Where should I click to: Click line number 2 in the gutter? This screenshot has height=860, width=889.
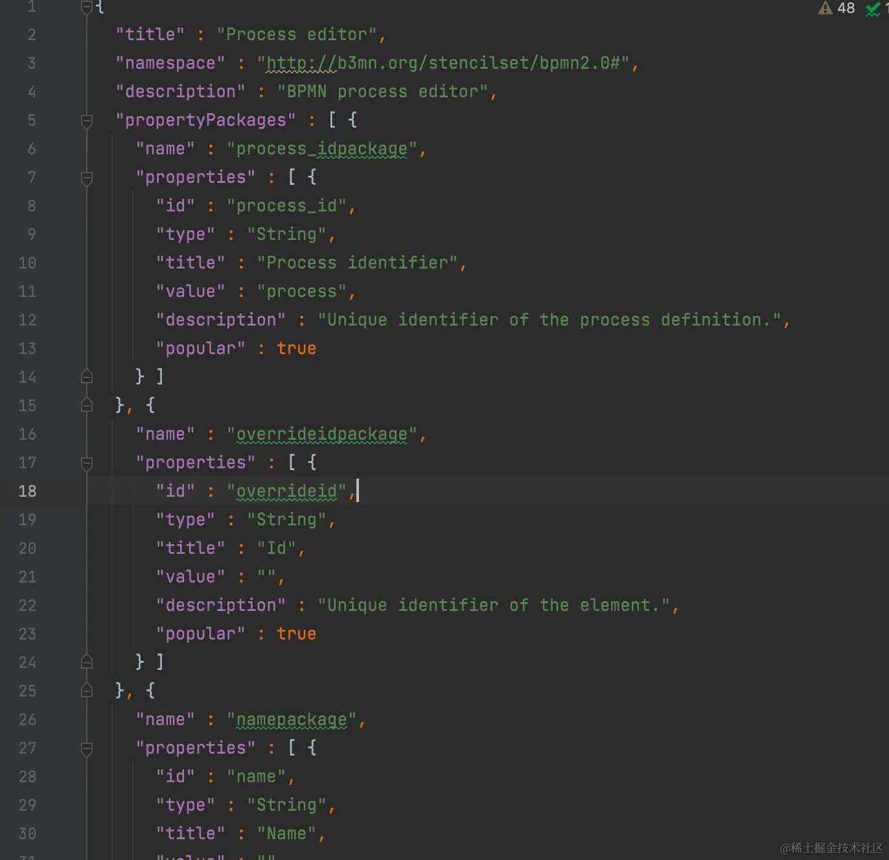[x=32, y=34]
